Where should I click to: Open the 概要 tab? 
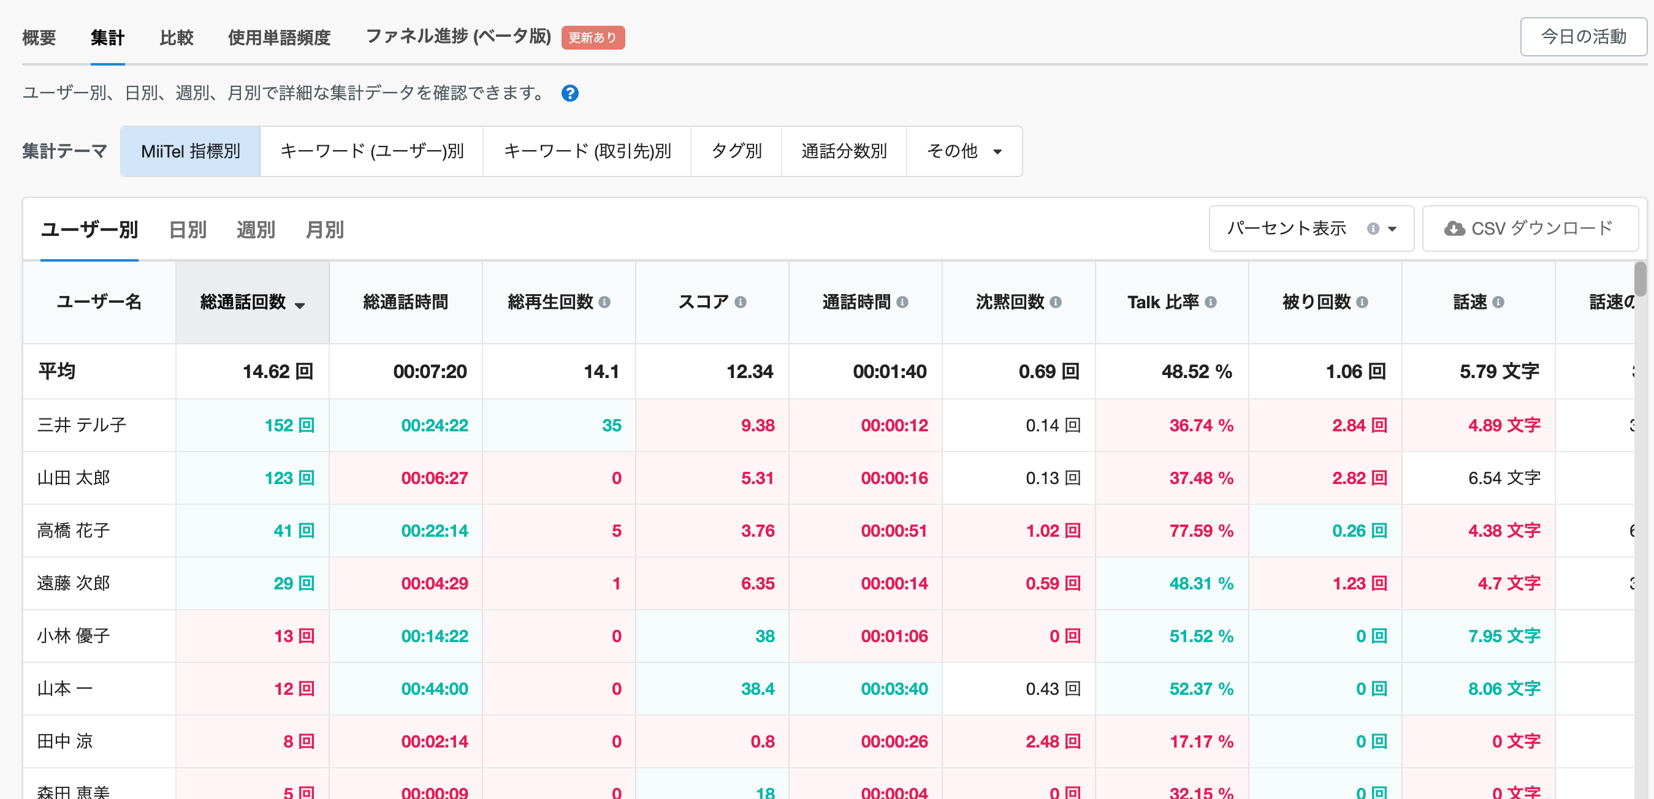[39, 38]
